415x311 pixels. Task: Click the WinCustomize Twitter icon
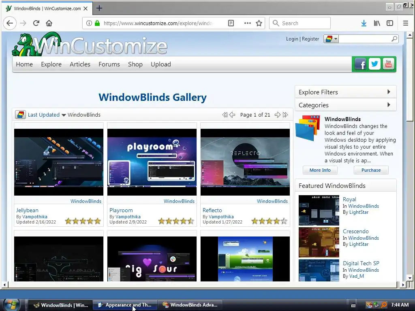tap(374, 64)
